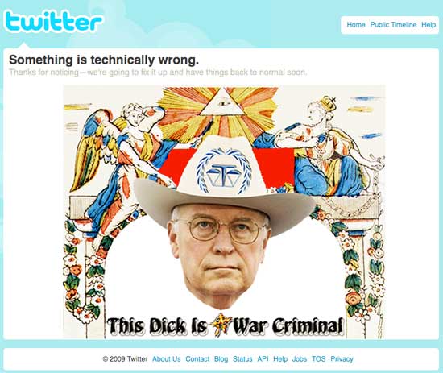Click the "War Criminal" caption text
Screen dimensions: 443x373
pyautogui.click(x=288, y=325)
